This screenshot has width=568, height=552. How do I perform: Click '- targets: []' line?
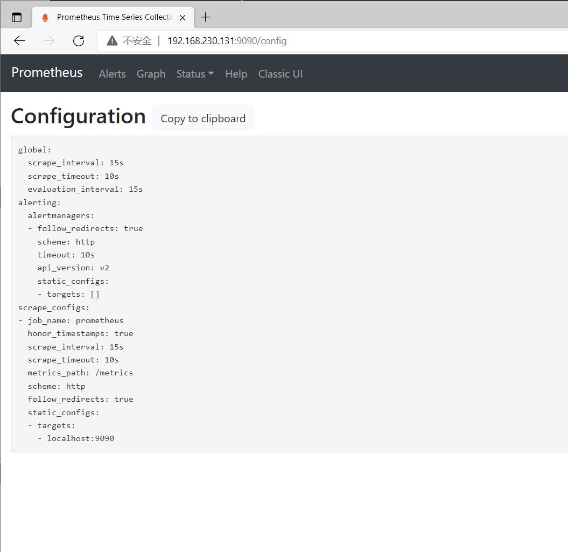68,294
